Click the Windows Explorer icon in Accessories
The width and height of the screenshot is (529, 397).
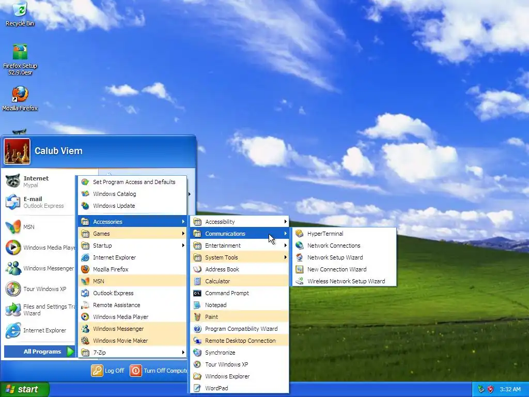coord(197,376)
